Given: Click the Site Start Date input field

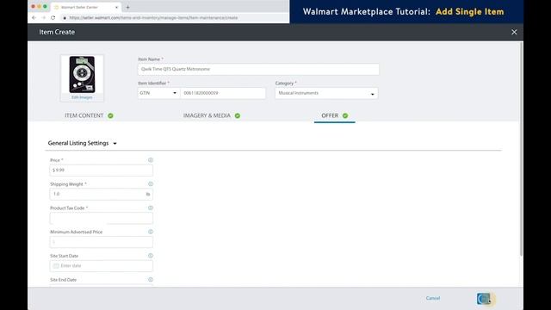Looking at the screenshot, I should click(102, 266).
